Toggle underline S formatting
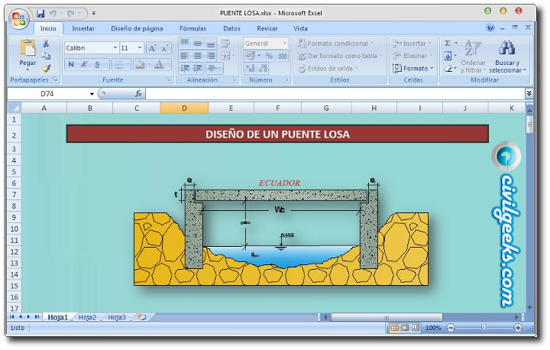The height and width of the screenshot is (350, 550). (x=97, y=64)
